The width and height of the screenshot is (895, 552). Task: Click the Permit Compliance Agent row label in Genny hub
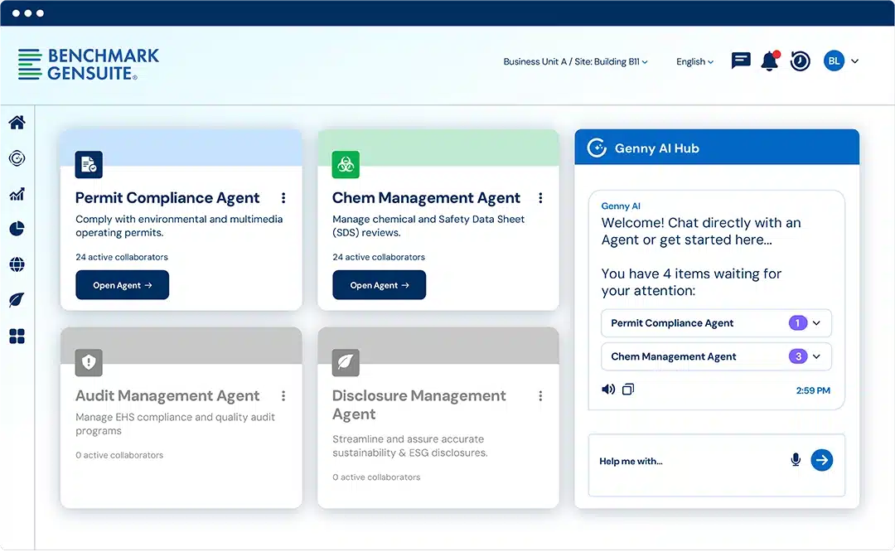672,323
